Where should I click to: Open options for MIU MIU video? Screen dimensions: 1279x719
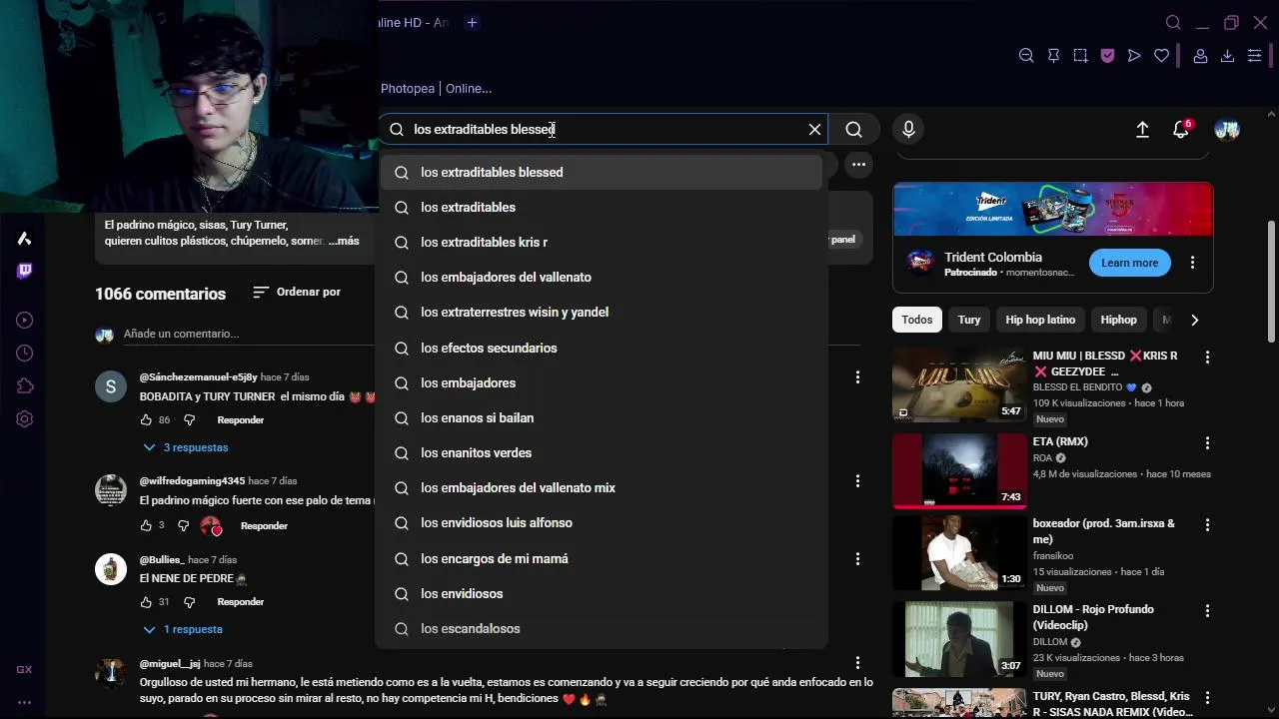point(1207,357)
